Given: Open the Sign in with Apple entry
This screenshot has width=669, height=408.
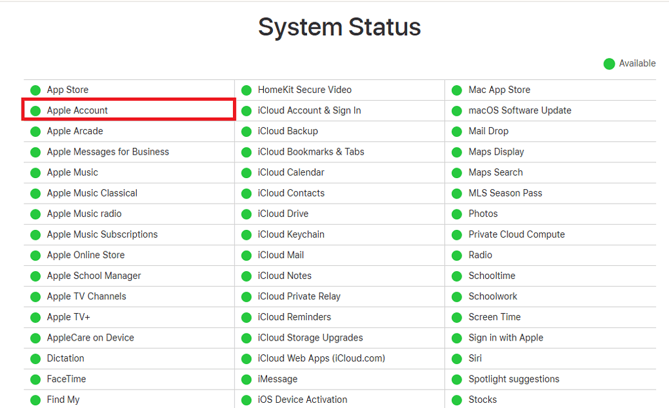Looking at the screenshot, I should tap(506, 337).
